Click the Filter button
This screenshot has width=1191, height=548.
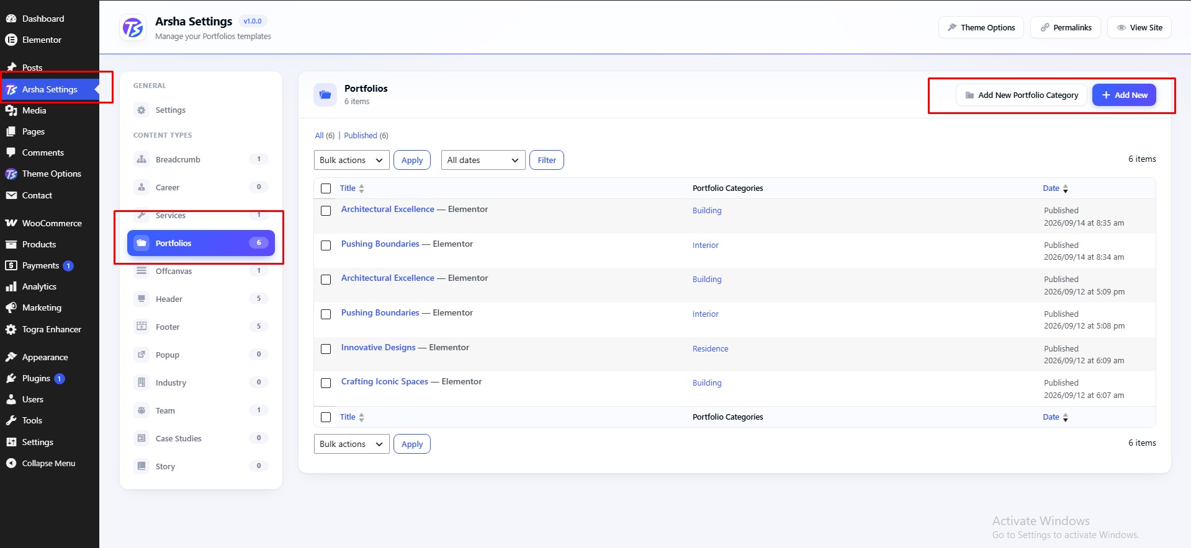547,160
